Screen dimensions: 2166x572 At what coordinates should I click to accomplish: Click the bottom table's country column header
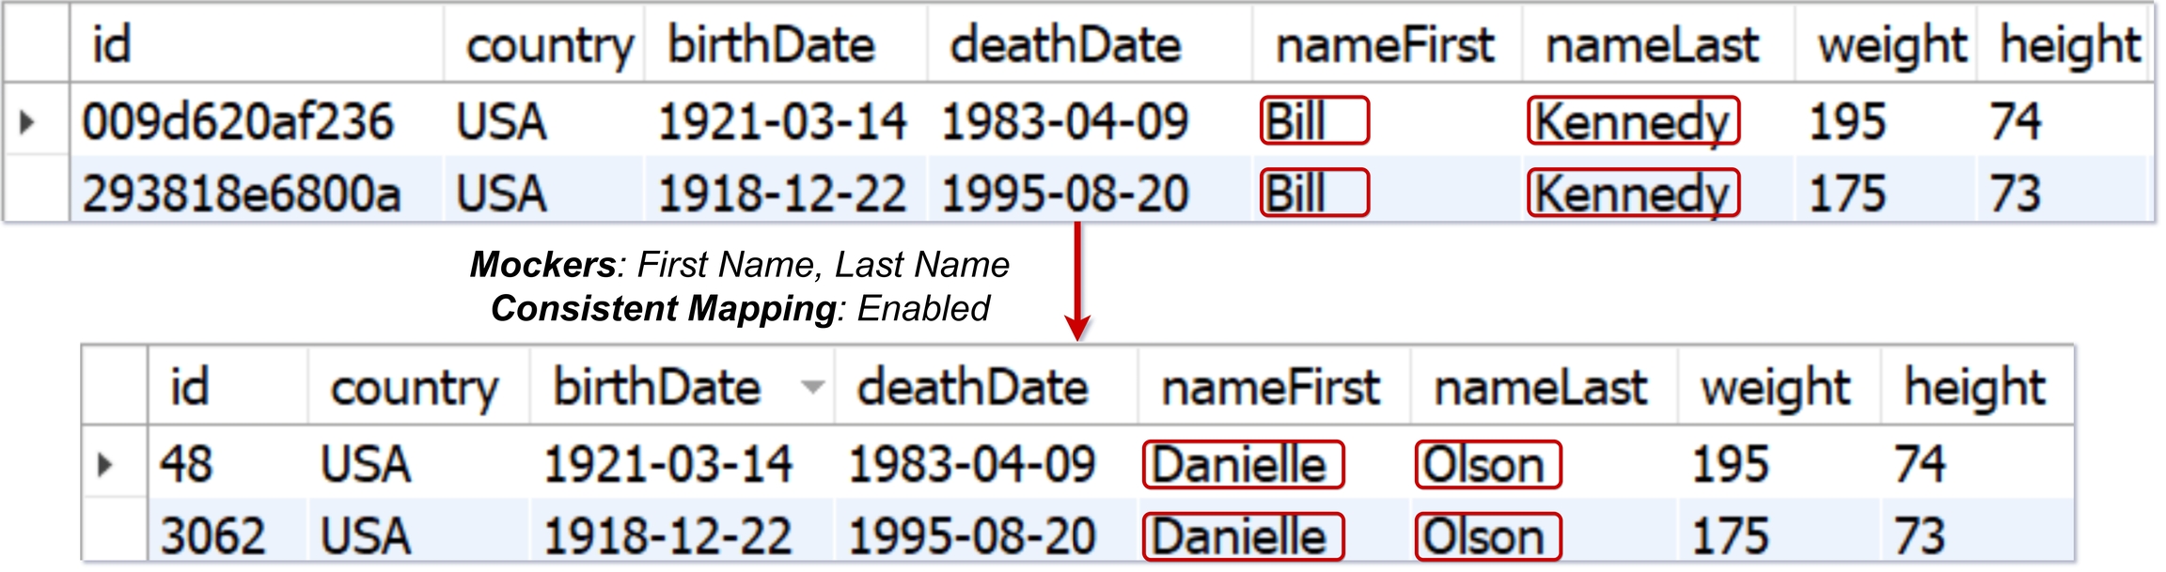pos(414,388)
